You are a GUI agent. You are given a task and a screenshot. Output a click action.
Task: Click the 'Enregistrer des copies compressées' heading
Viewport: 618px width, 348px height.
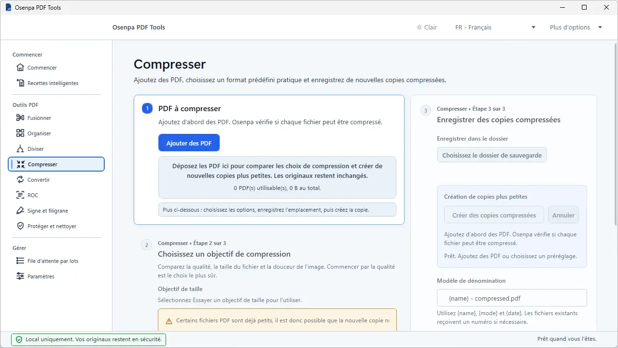click(499, 119)
